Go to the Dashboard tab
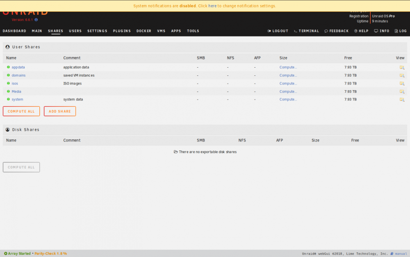Image resolution: width=410 pixels, height=257 pixels. coord(14,31)
